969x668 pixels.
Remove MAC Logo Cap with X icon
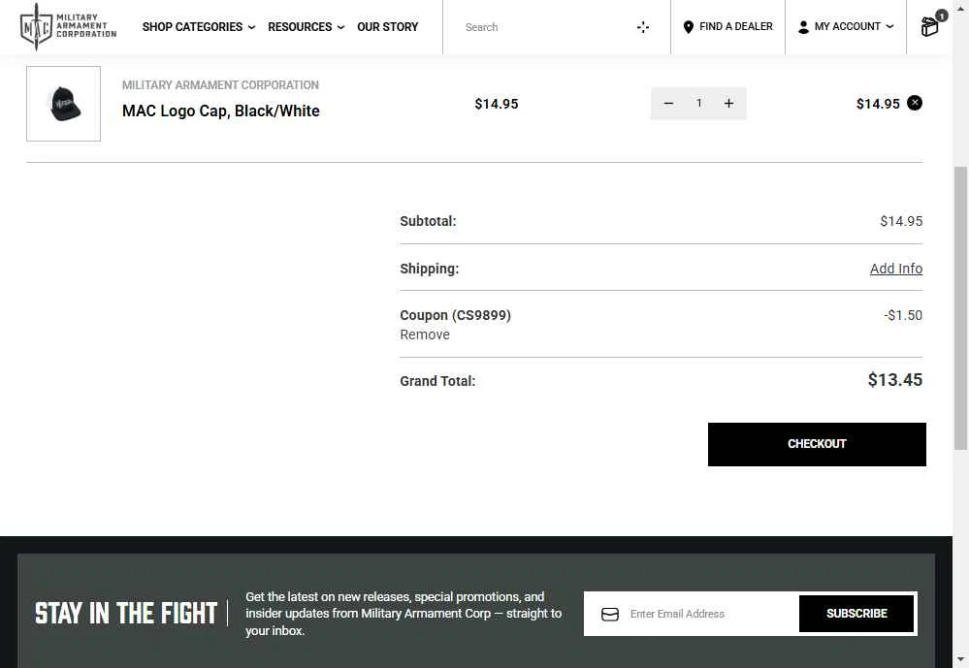click(914, 103)
